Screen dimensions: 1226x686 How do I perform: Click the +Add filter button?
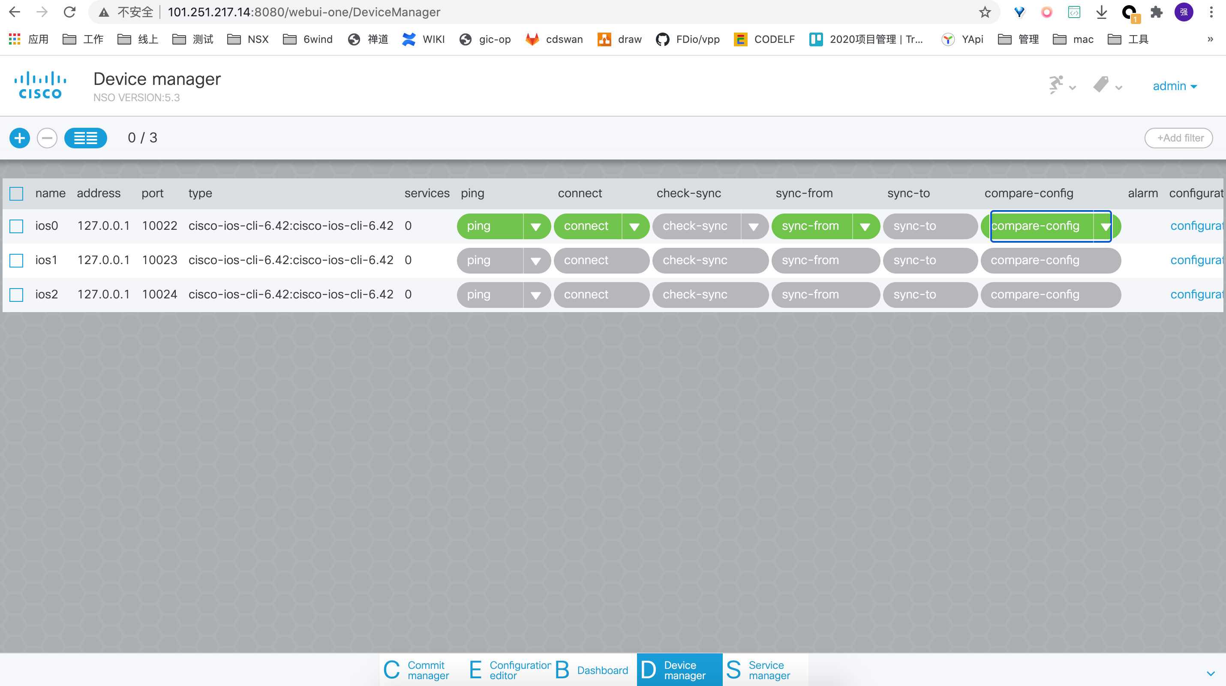[x=1178, y=138]
